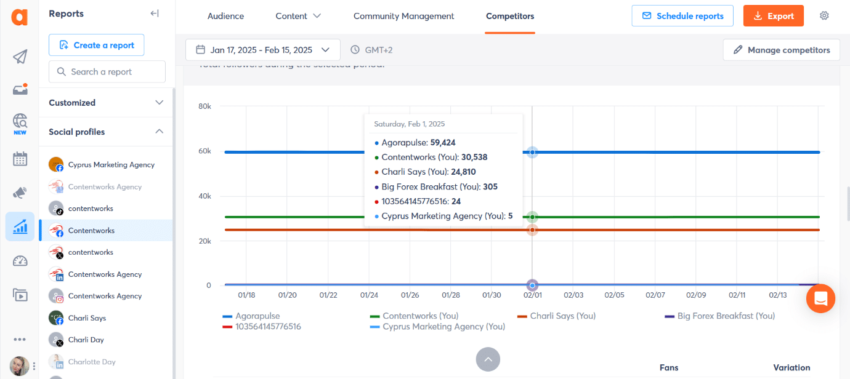
Task: Select the Charli Day profile
Action: [x=106, y=340]
